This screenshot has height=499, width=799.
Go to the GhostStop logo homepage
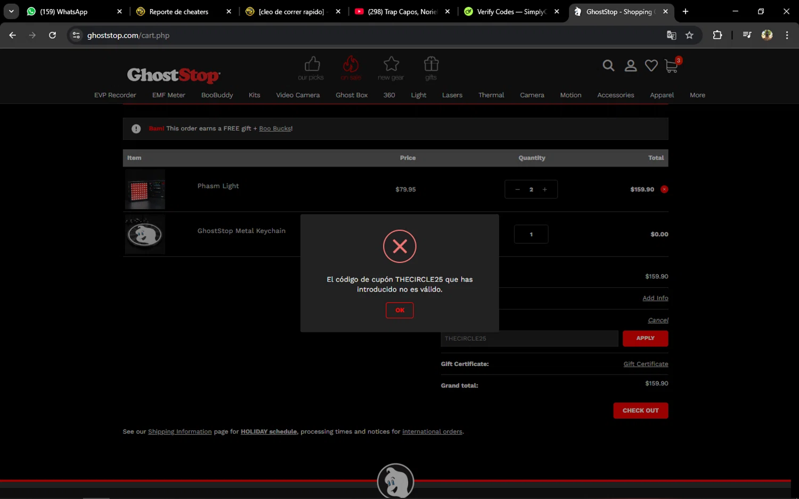coord(173,75)
